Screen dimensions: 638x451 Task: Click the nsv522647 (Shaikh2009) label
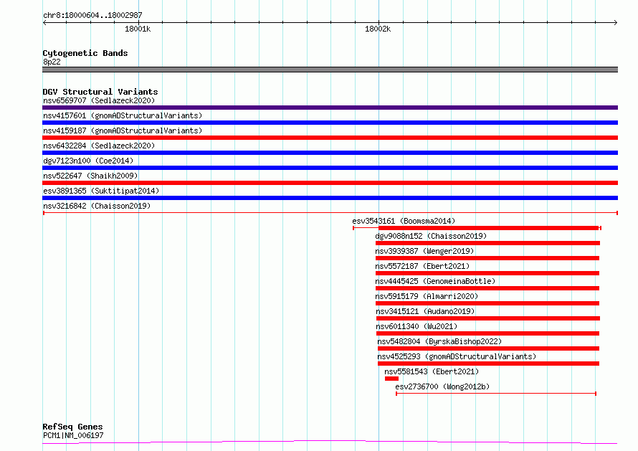click(x=90, y=176)
